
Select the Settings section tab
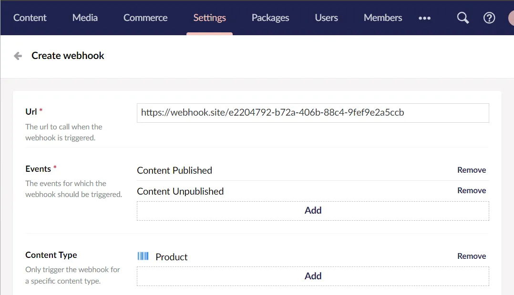[209, 18]
